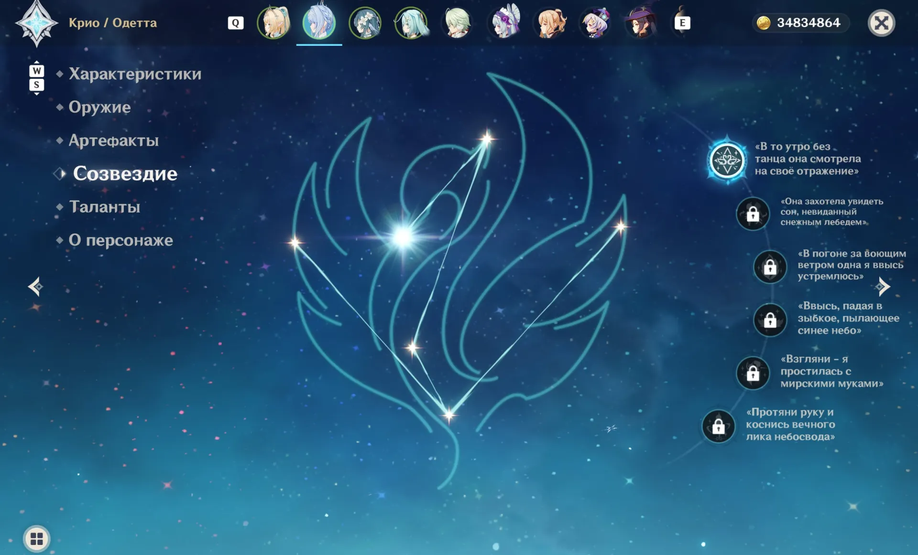This screenshot has height=555, width=918.
Task: Click the Q previous-character key icon
Action: click(x=236, y=23)
